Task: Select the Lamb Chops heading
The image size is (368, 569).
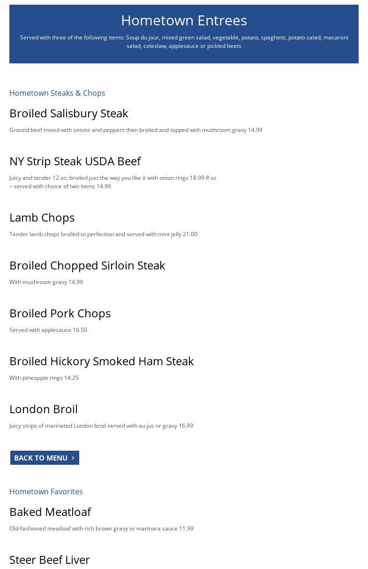Action: (x=42, y=217)
